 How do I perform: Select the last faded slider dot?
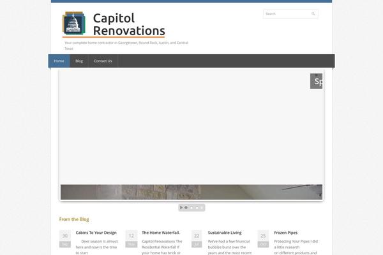[x=202, y=208]
